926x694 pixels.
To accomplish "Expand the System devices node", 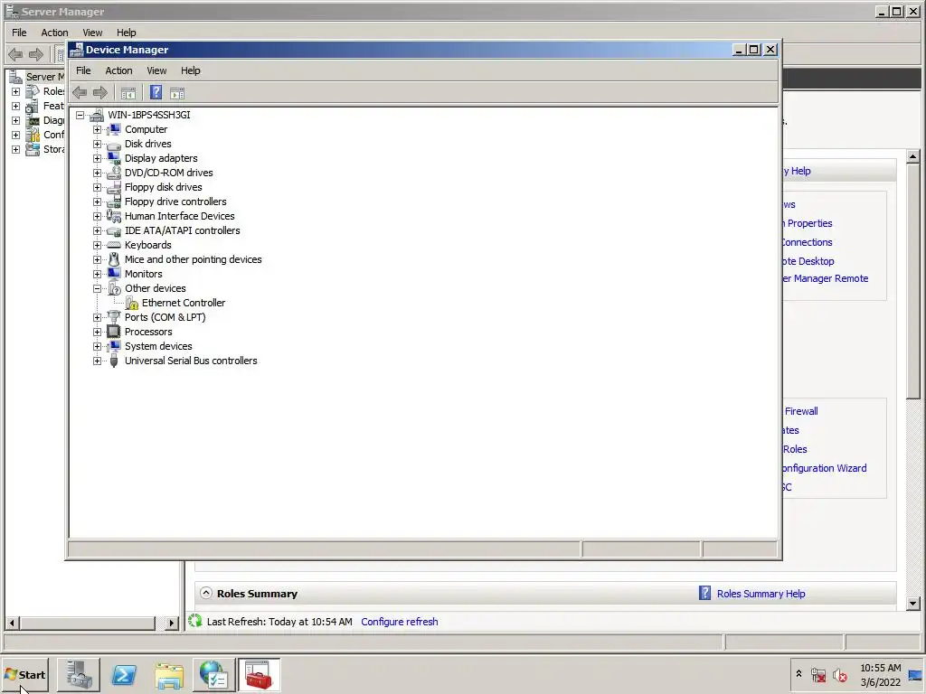I will [x=98, y=346].
